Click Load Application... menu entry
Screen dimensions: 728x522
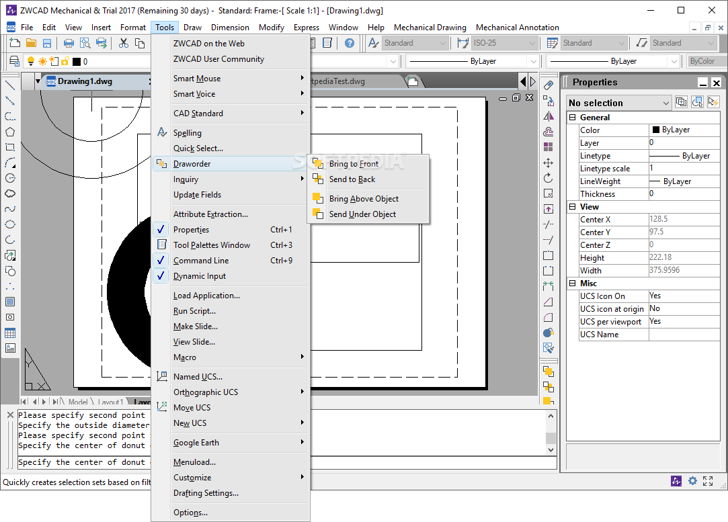[231, 296]
